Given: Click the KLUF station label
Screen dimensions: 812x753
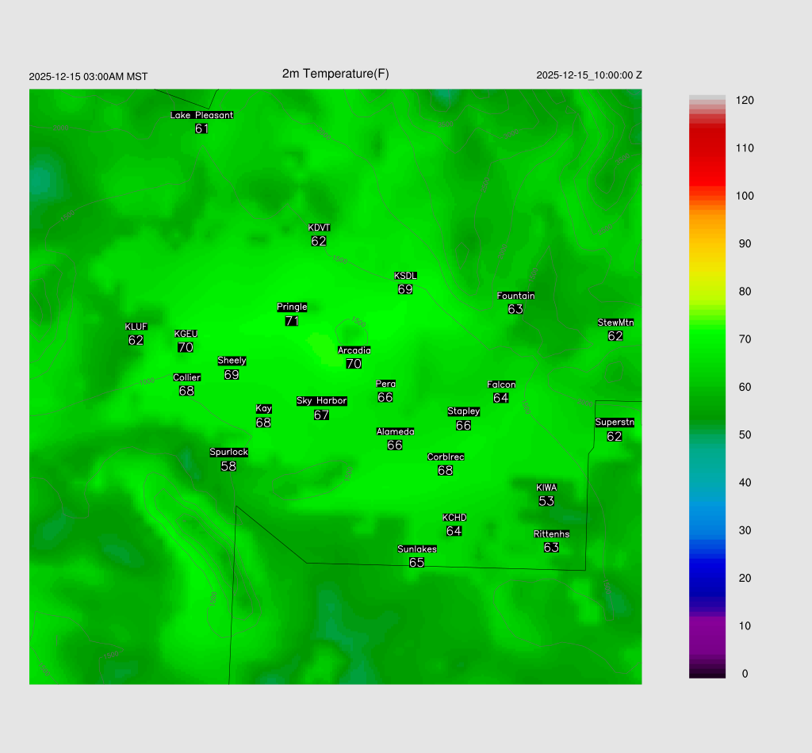Looking at the screenshot, I should [136, 327].
